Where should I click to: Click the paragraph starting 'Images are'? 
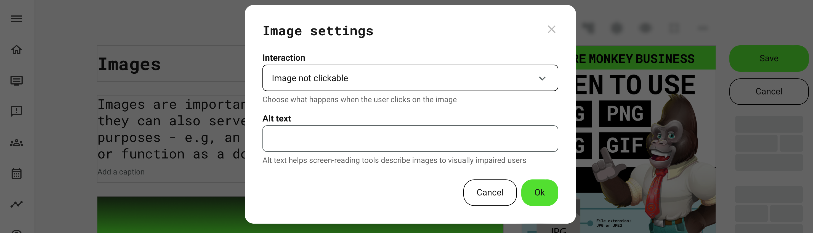point(171,129)
